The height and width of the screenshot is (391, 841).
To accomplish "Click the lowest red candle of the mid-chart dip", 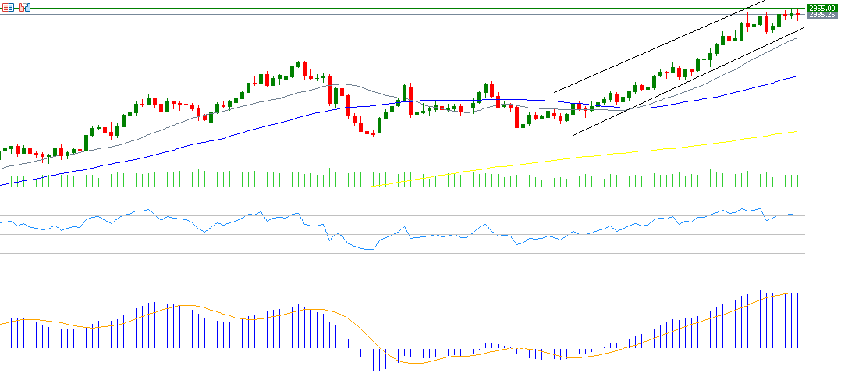I will pos(367,134).
